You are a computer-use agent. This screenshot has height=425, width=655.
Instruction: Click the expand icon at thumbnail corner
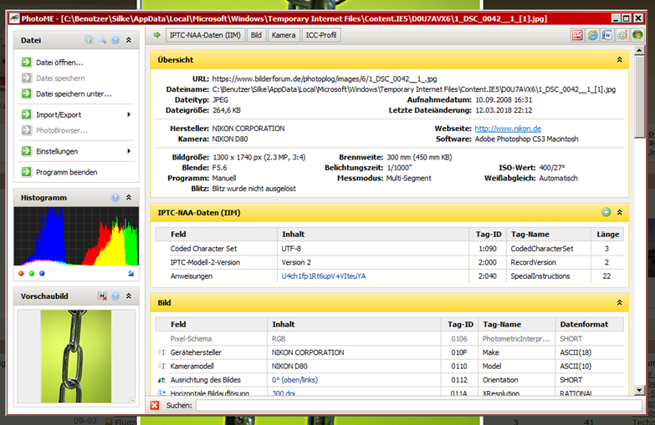[x=132, y=400]
